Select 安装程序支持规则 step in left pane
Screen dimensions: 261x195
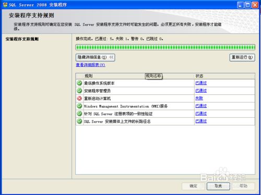click(22, 39)
